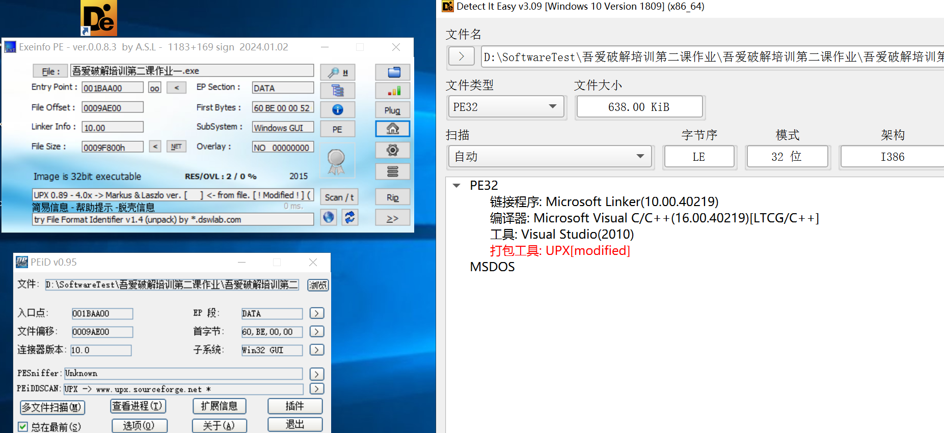This screenshot has height=433, width=944.
Task: Select the MSDOS tree item
Action: coord(492,267)
